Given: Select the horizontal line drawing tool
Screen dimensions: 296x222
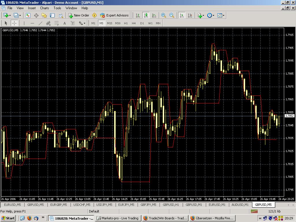Looking at the screenshot, I should click(x=32, y=23).
